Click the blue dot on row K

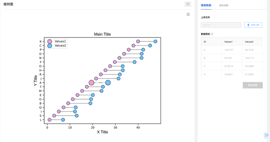click(x=155, y=41)
